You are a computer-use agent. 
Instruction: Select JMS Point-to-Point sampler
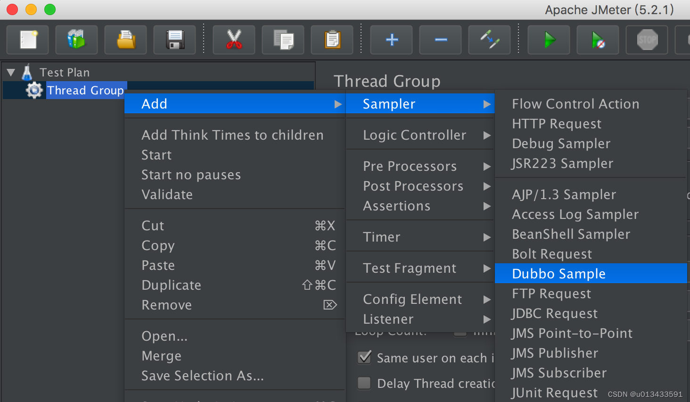pyautogui.click(x=591, y=333)
